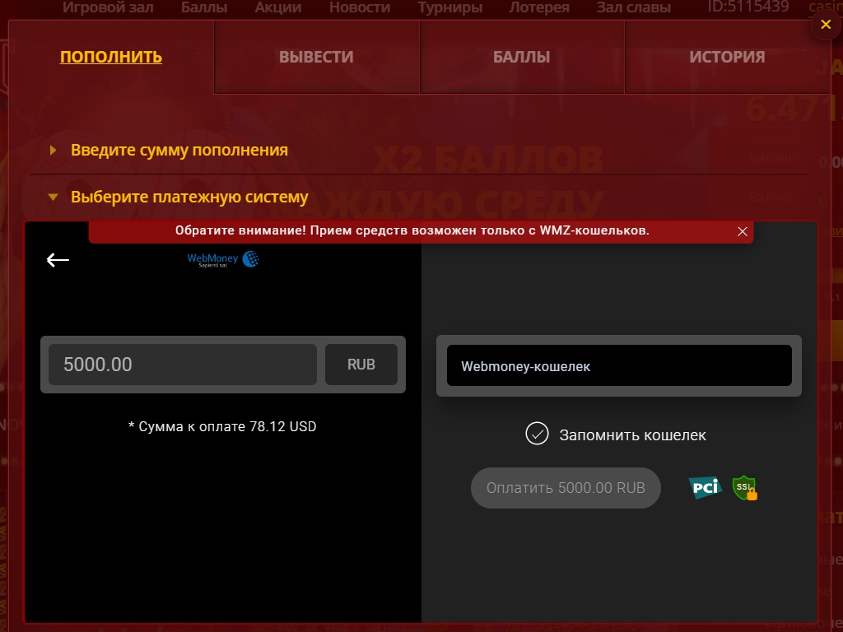Dismiss the WMZ-wallet warning banner
The width and height of the screenshot is (843, 632).
743,232
